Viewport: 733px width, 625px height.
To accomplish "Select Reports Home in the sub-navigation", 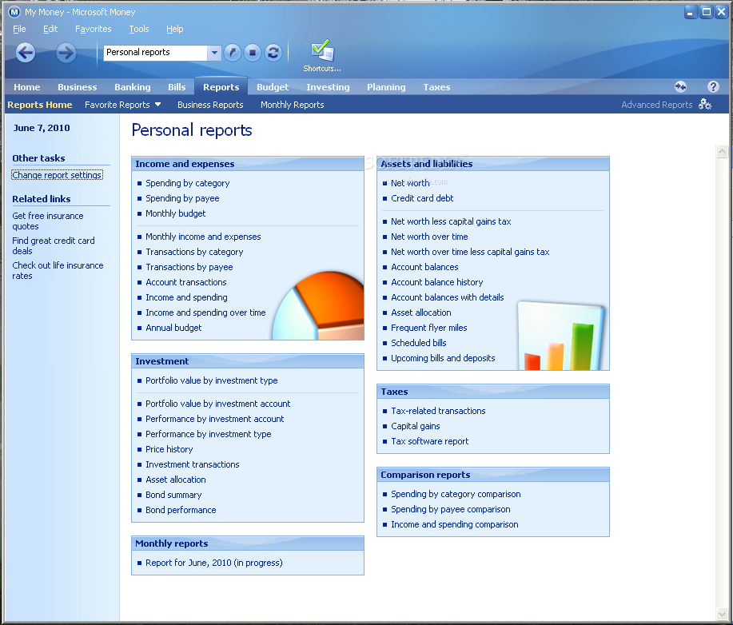I will [x=40, y=105].
